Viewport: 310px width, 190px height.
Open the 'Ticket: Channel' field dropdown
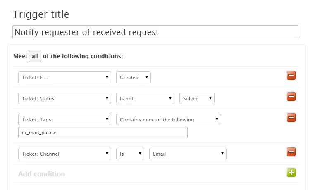64,154
